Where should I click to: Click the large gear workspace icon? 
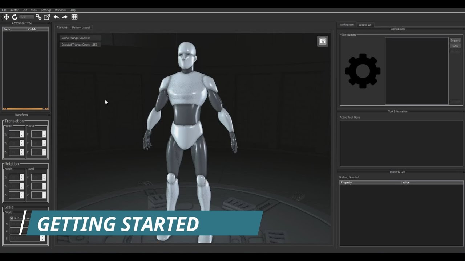click(x=363, y=71)
